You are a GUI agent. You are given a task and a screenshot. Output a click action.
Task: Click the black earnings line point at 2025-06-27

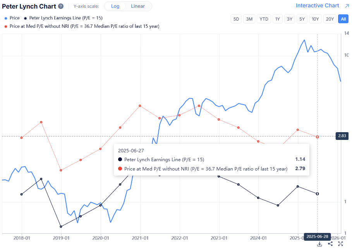318,193
